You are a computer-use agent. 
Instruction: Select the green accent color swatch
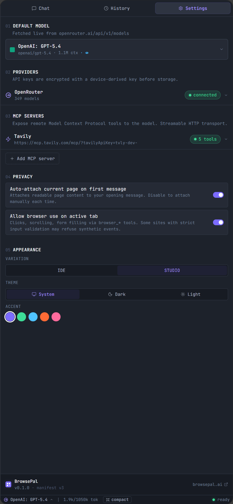point(21,317)
